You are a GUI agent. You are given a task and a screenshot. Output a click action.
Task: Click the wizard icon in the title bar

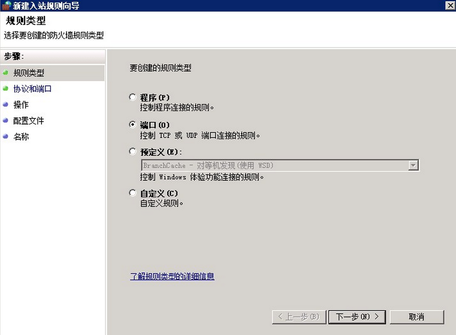[5, 6]
